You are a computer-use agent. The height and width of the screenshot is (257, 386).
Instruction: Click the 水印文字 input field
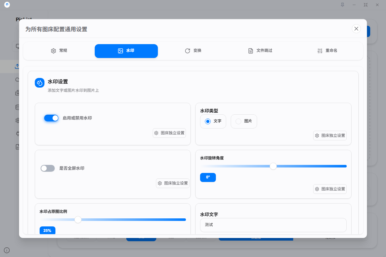click(x=273, y=225)
